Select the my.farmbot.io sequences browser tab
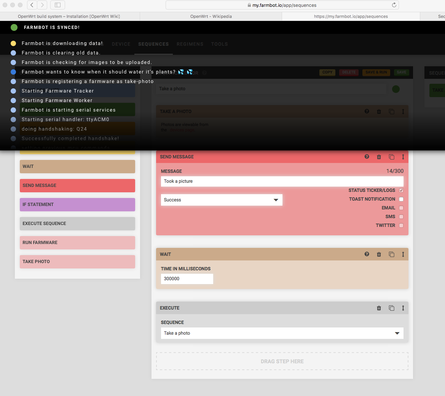 351,16
